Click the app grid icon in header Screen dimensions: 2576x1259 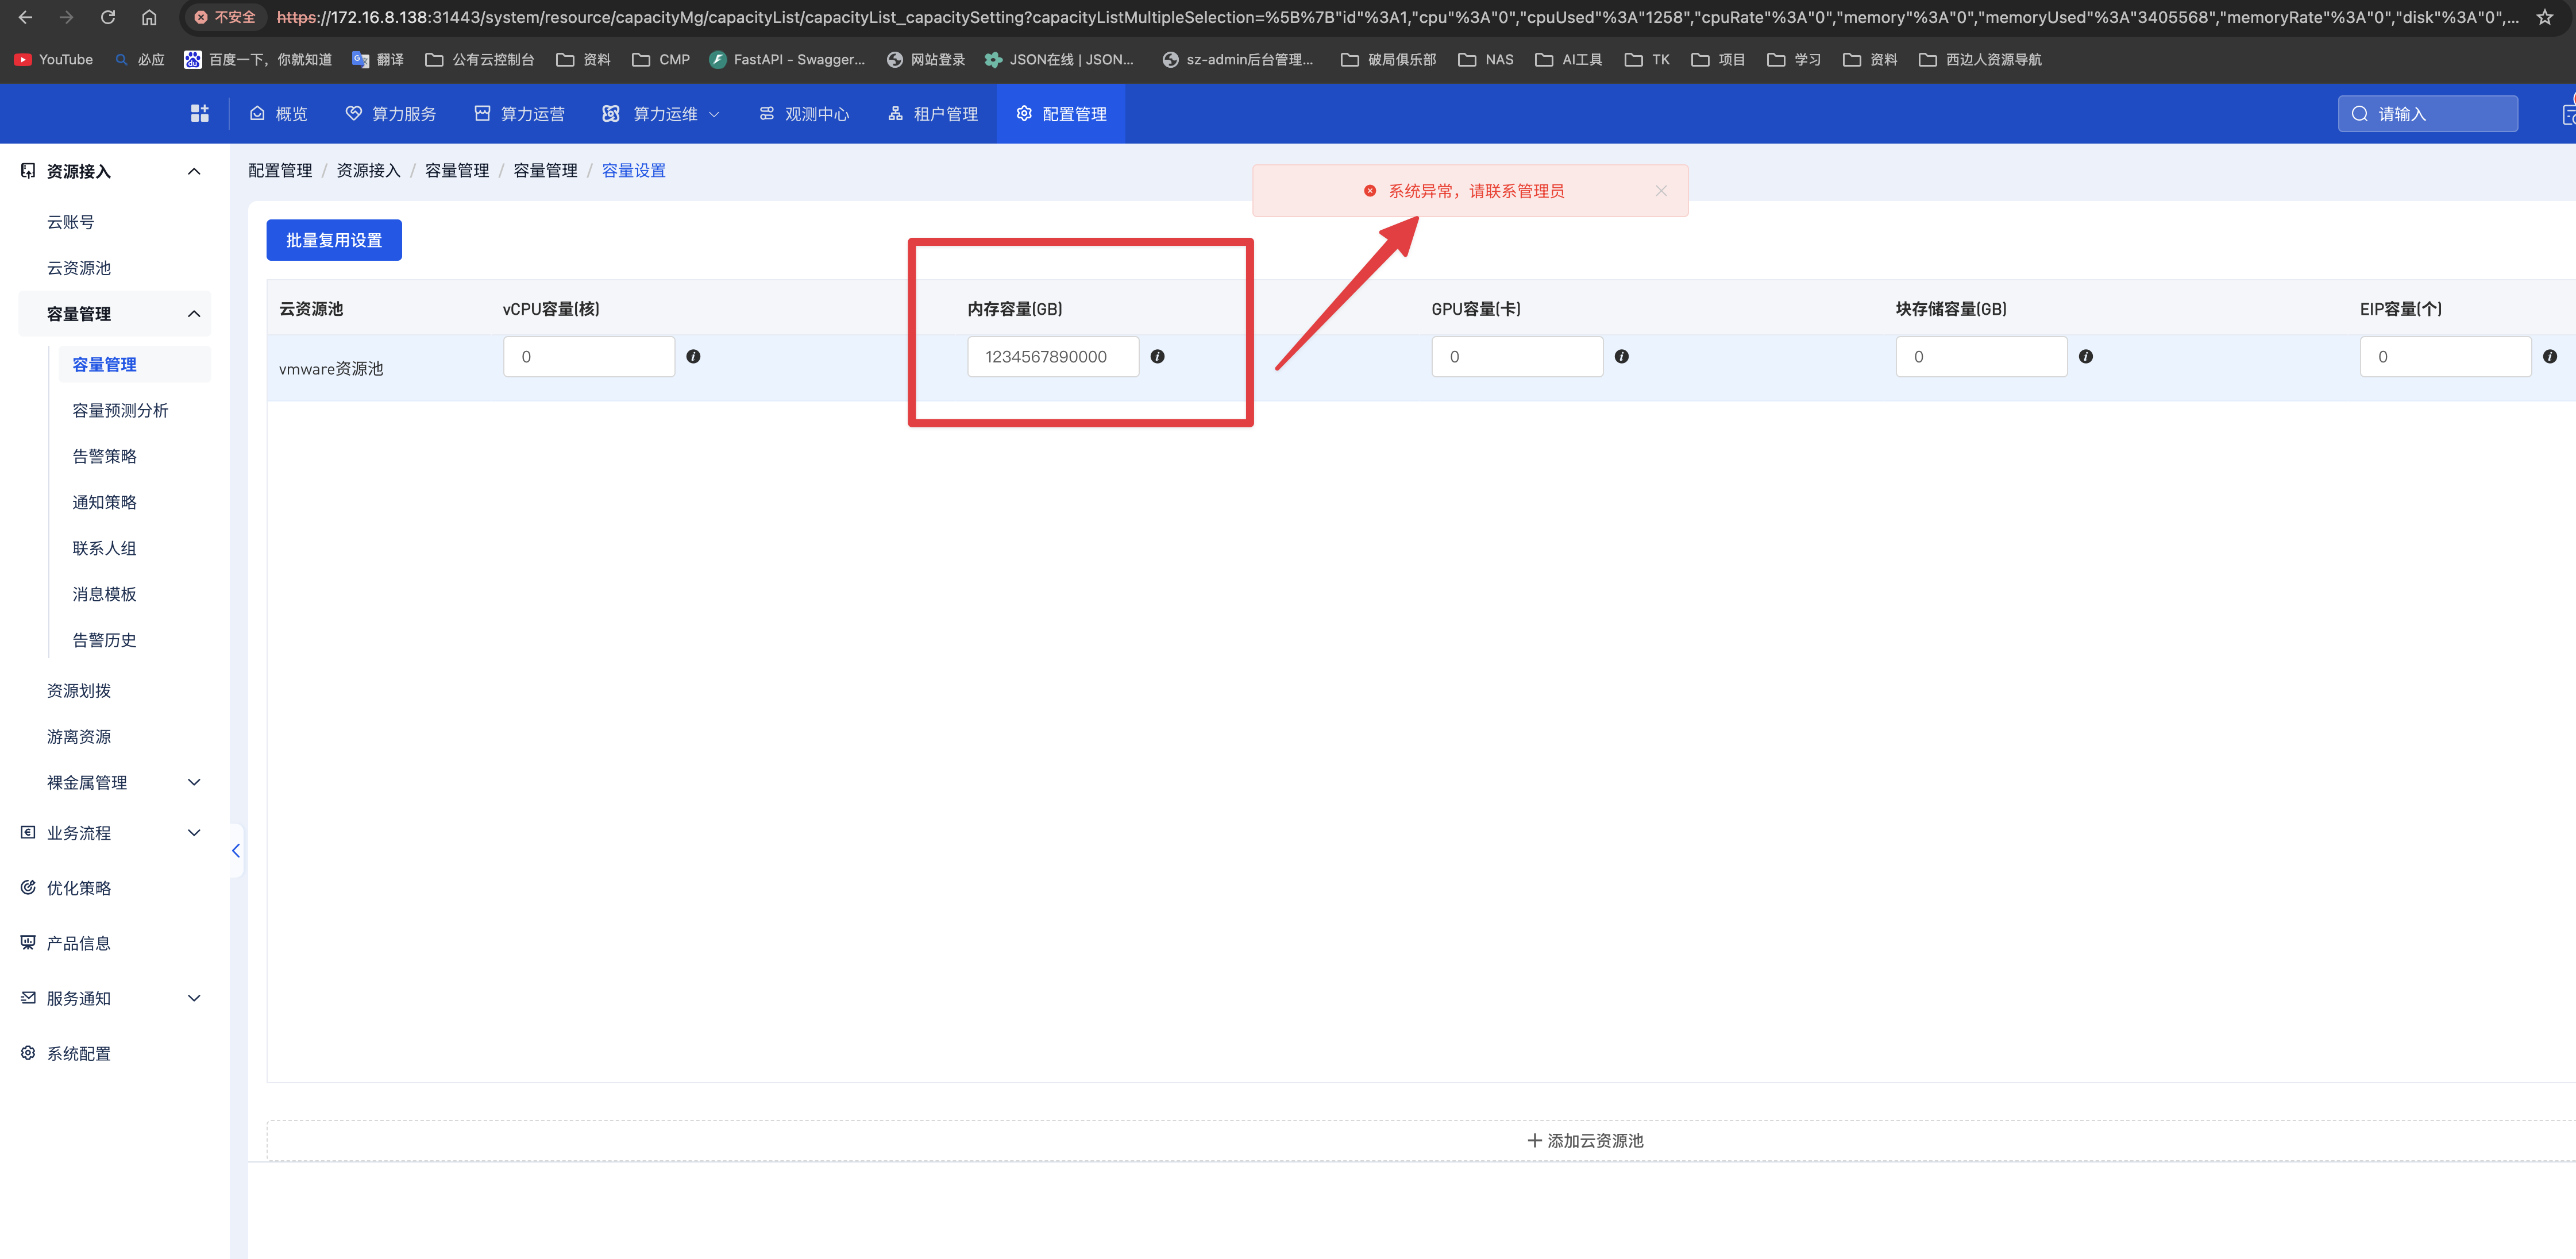click(x=199, y=114)
